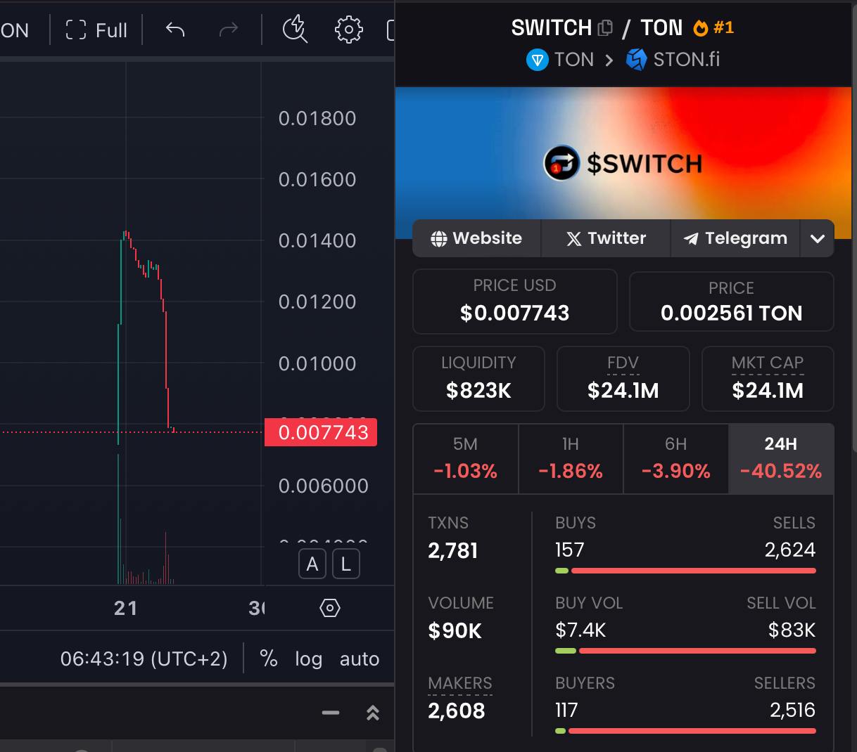Toggle log scale in the bottom bar

[x=308, y=659]
